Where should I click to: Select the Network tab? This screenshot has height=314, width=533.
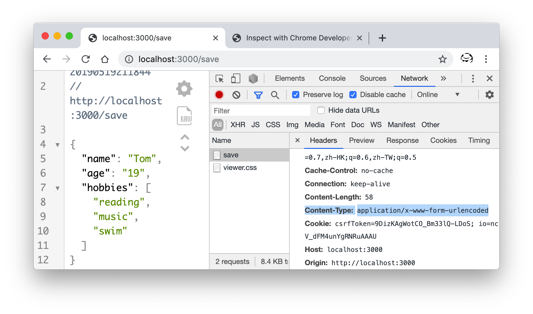(x=414, y=78)
